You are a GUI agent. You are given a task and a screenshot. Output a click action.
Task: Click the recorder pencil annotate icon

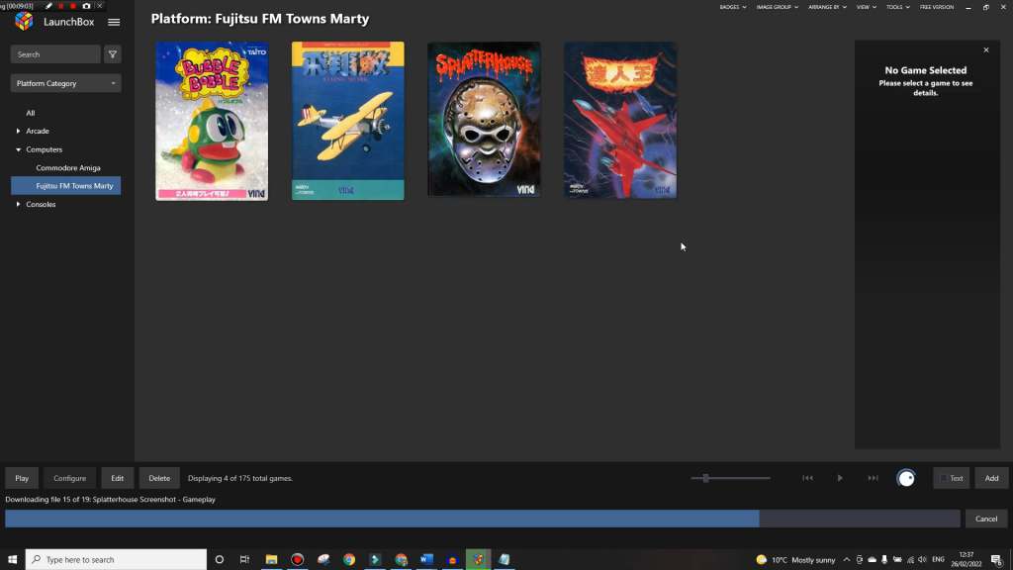tap(48, 6)
